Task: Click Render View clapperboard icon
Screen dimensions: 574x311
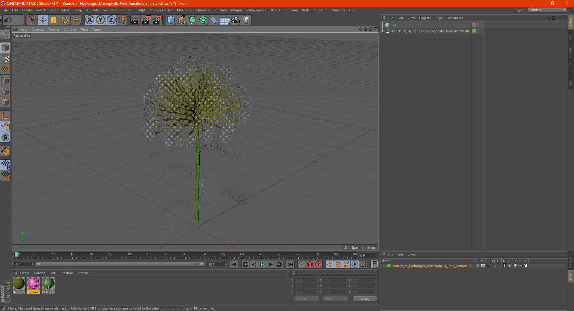Action: pyautogui.click(x=135, y=20)
